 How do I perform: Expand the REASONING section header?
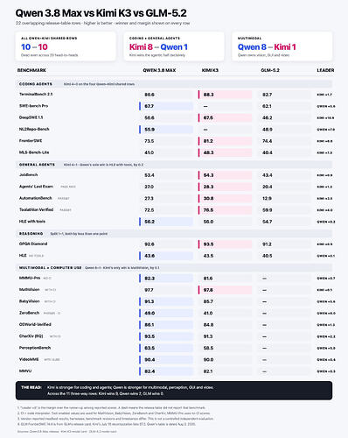174,234
